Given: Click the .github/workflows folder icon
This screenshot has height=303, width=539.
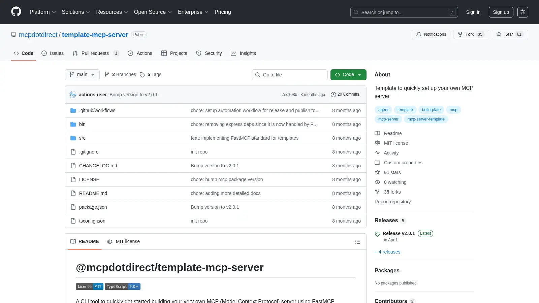Looking at the screenshot, I should [x=73, y=110].
